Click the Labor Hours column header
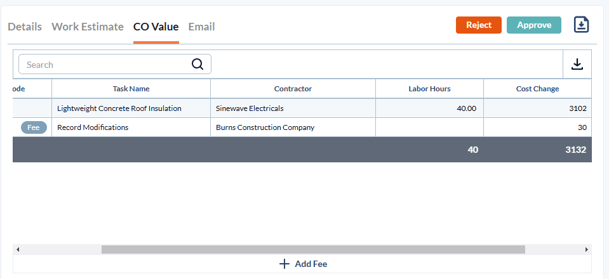This screenshot has width=609, height=279. [429, 89]
